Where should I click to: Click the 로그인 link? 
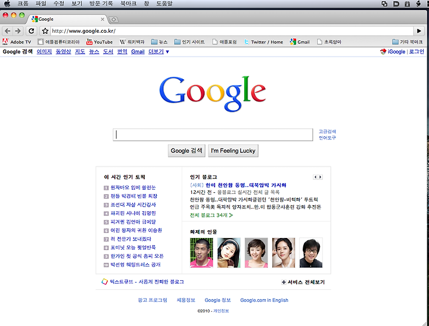pos(416,52)
